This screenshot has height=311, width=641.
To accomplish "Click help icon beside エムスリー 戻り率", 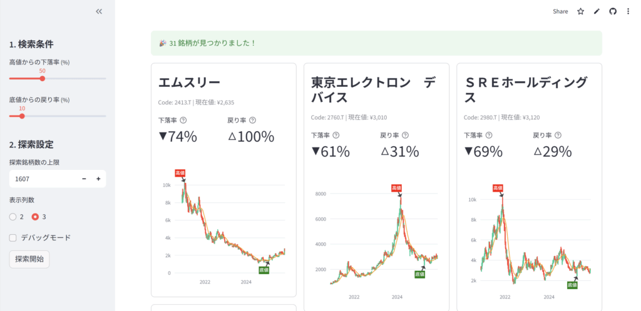I will tap(252, 120).
